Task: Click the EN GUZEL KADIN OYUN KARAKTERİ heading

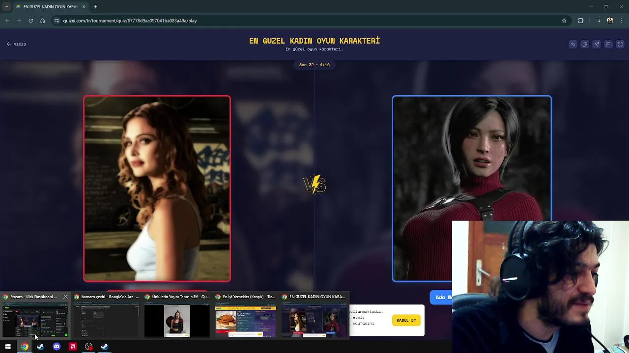Action: coord(314,41)
